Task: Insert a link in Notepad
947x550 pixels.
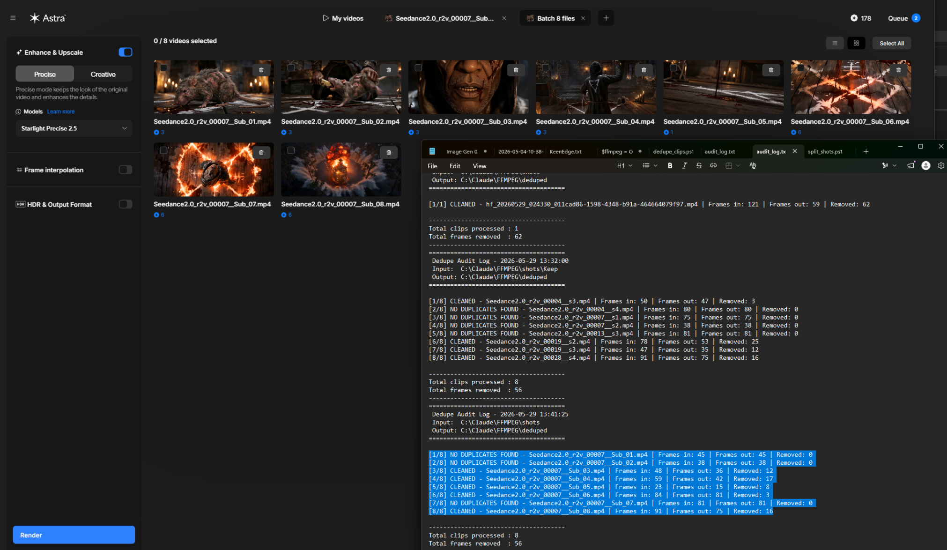Action: (x=713, y=165)
